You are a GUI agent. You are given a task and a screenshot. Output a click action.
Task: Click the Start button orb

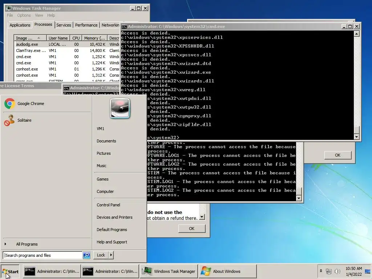coord(10,272)
